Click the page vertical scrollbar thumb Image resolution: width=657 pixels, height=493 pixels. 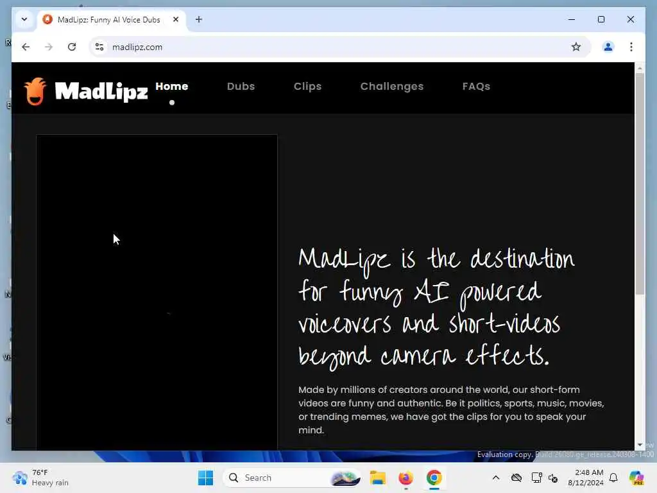pyautogui.click(x=640, y=184)
